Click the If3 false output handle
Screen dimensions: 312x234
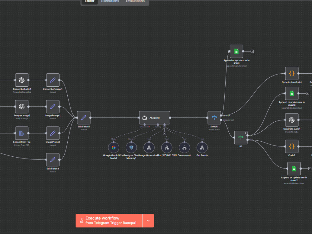pyautogui.click(x=247, y=140)
